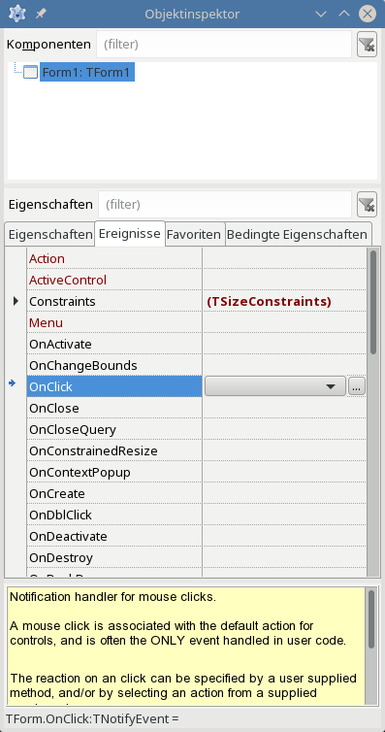Screen dimensions: 385x732
Task: Focus the Komponenten filter field
Action: point(224,45)
